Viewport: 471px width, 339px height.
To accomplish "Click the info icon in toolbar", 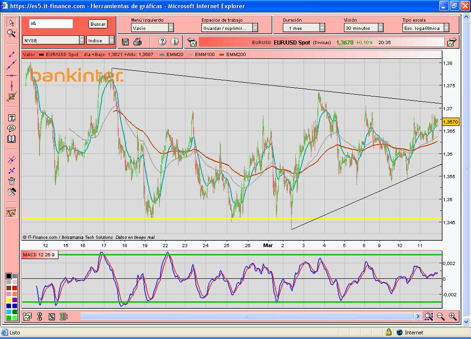I will point(175,42).
